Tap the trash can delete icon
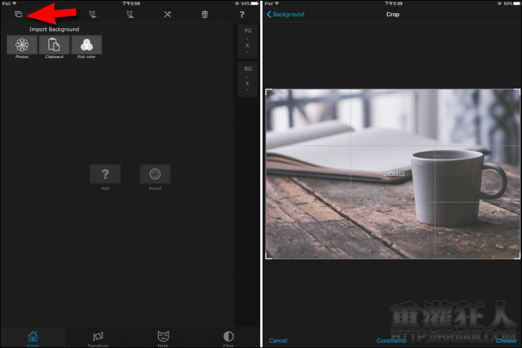Screen dimensions: 522x348 (x=204, y=14)
